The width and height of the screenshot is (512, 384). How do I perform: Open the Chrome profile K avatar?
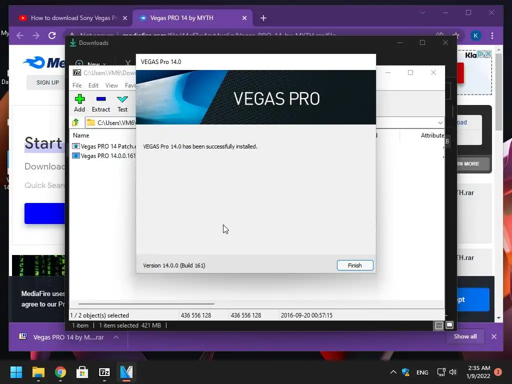tap(475, 35)
